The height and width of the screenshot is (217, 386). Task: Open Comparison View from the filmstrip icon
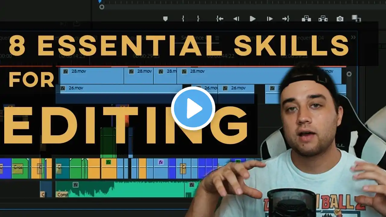tap(356, 19)
